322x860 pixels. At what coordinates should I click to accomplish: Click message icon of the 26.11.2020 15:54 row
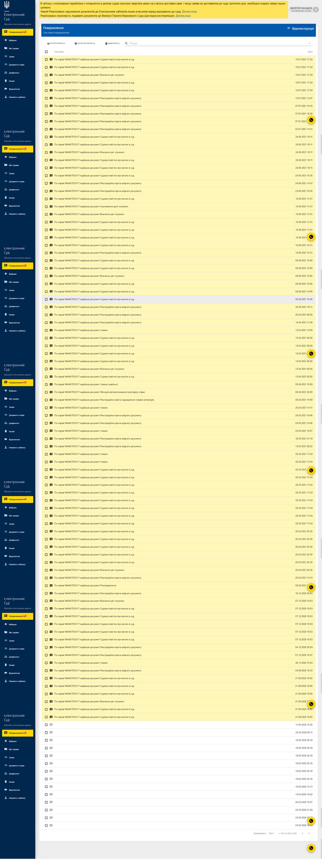pyautogui.click(x=51, y=663)
